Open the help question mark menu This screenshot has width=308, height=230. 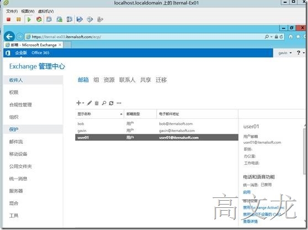coord(299,53)
